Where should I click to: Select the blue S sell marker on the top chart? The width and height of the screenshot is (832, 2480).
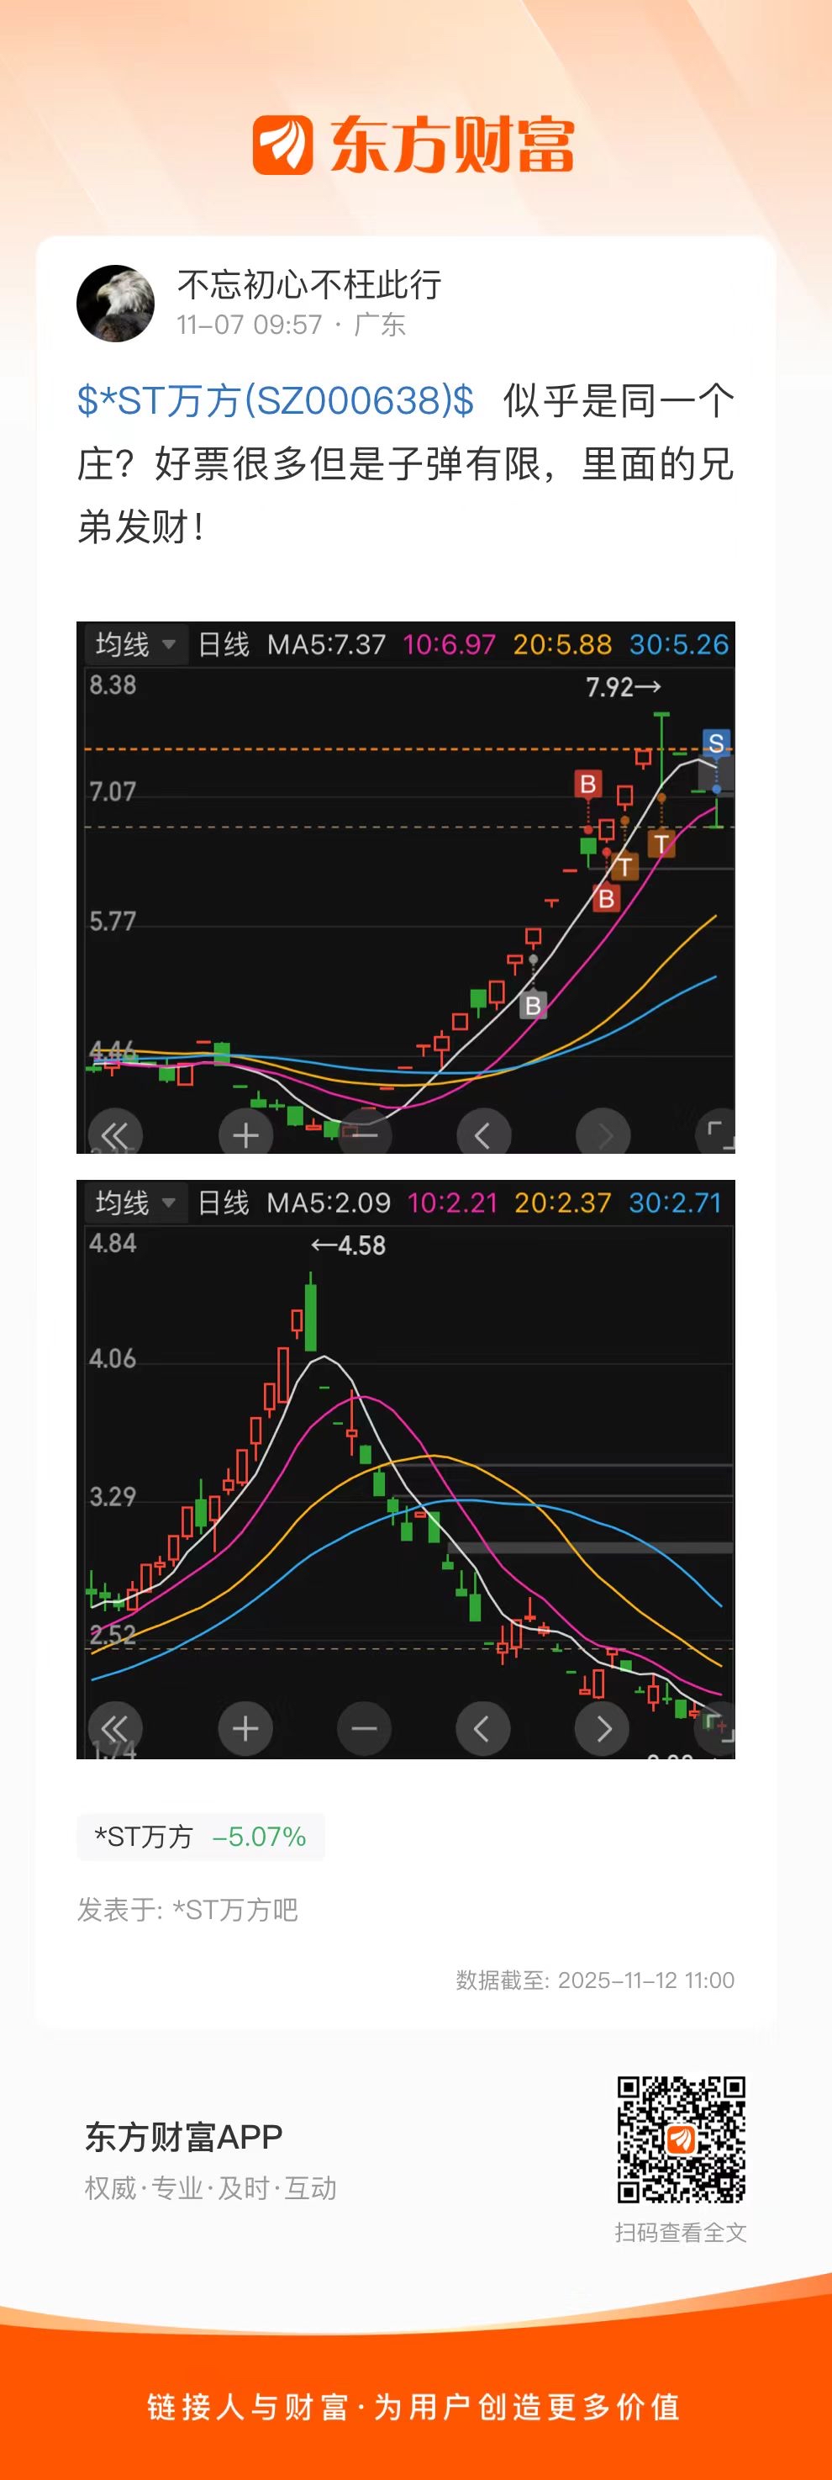click(x=716, y=743)
